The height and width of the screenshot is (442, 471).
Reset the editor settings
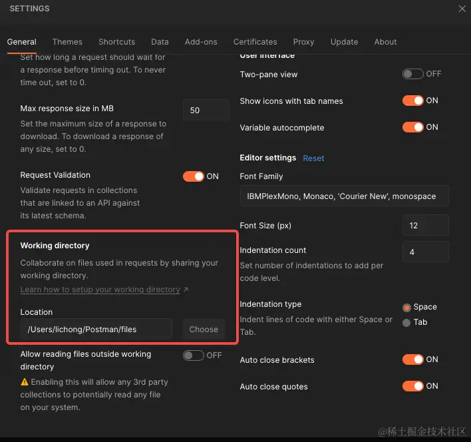313,158
